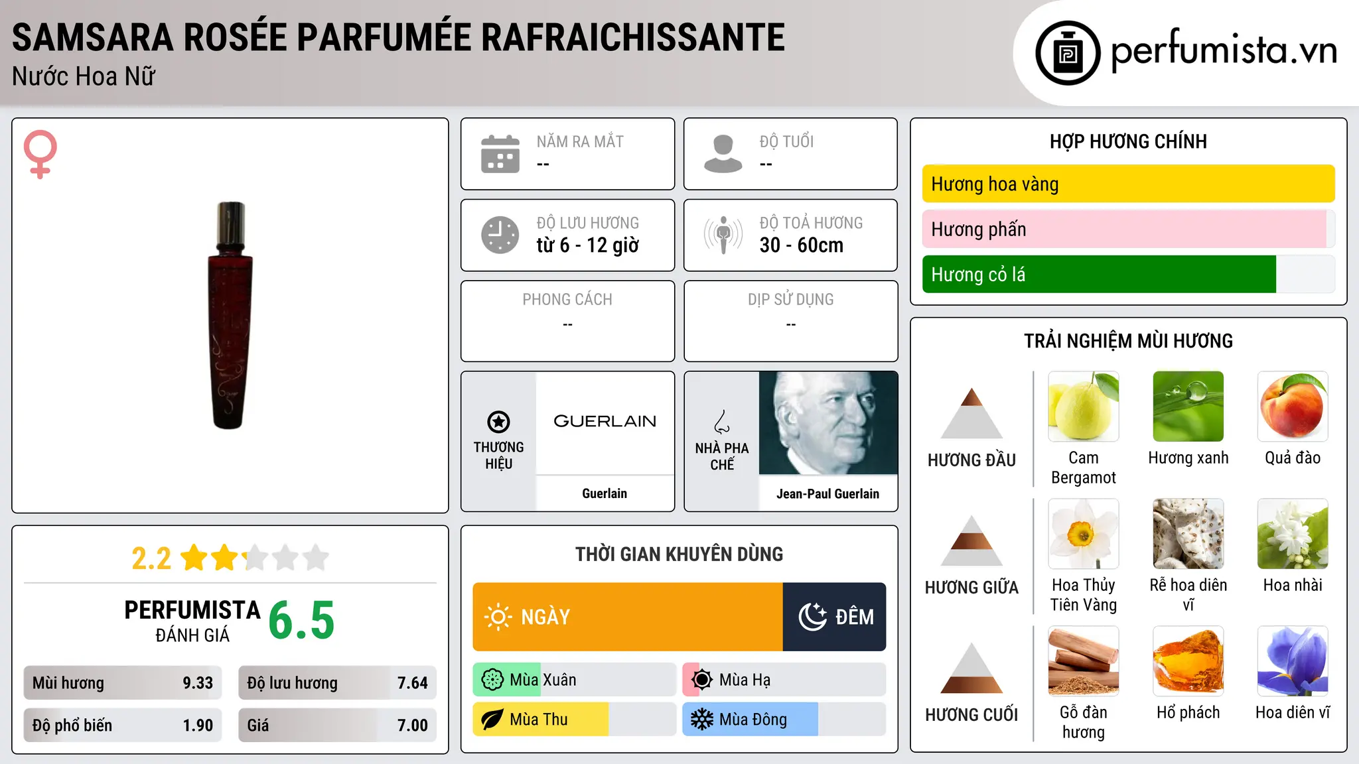Click the 2.2 user rating number

pos(151,558)
